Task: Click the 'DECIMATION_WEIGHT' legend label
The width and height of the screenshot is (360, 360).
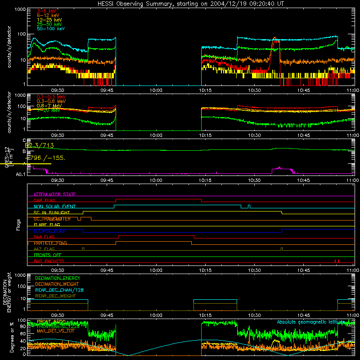Action: [57, 284]
